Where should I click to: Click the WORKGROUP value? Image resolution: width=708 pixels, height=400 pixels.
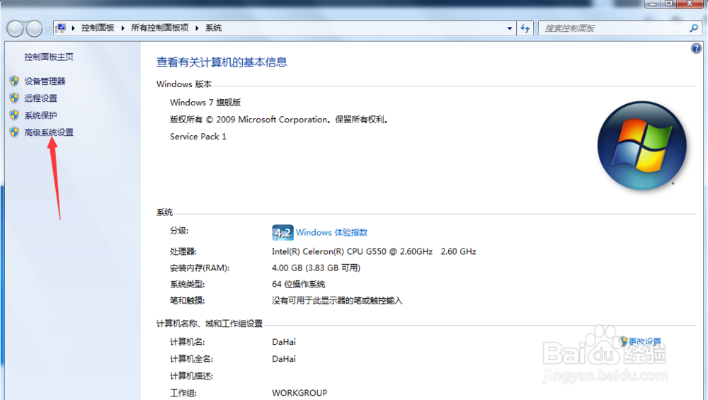(x=299, y=393)
